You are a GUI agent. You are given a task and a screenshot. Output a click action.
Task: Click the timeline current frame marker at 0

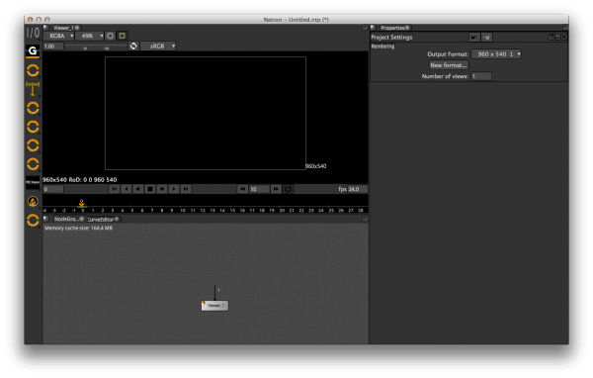[x=82, y=204]
